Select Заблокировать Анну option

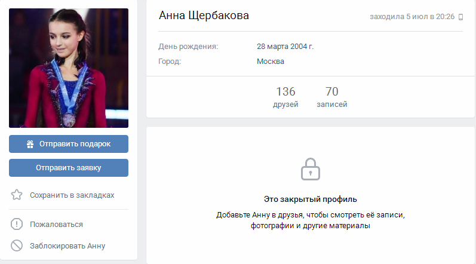pos(67,246)
